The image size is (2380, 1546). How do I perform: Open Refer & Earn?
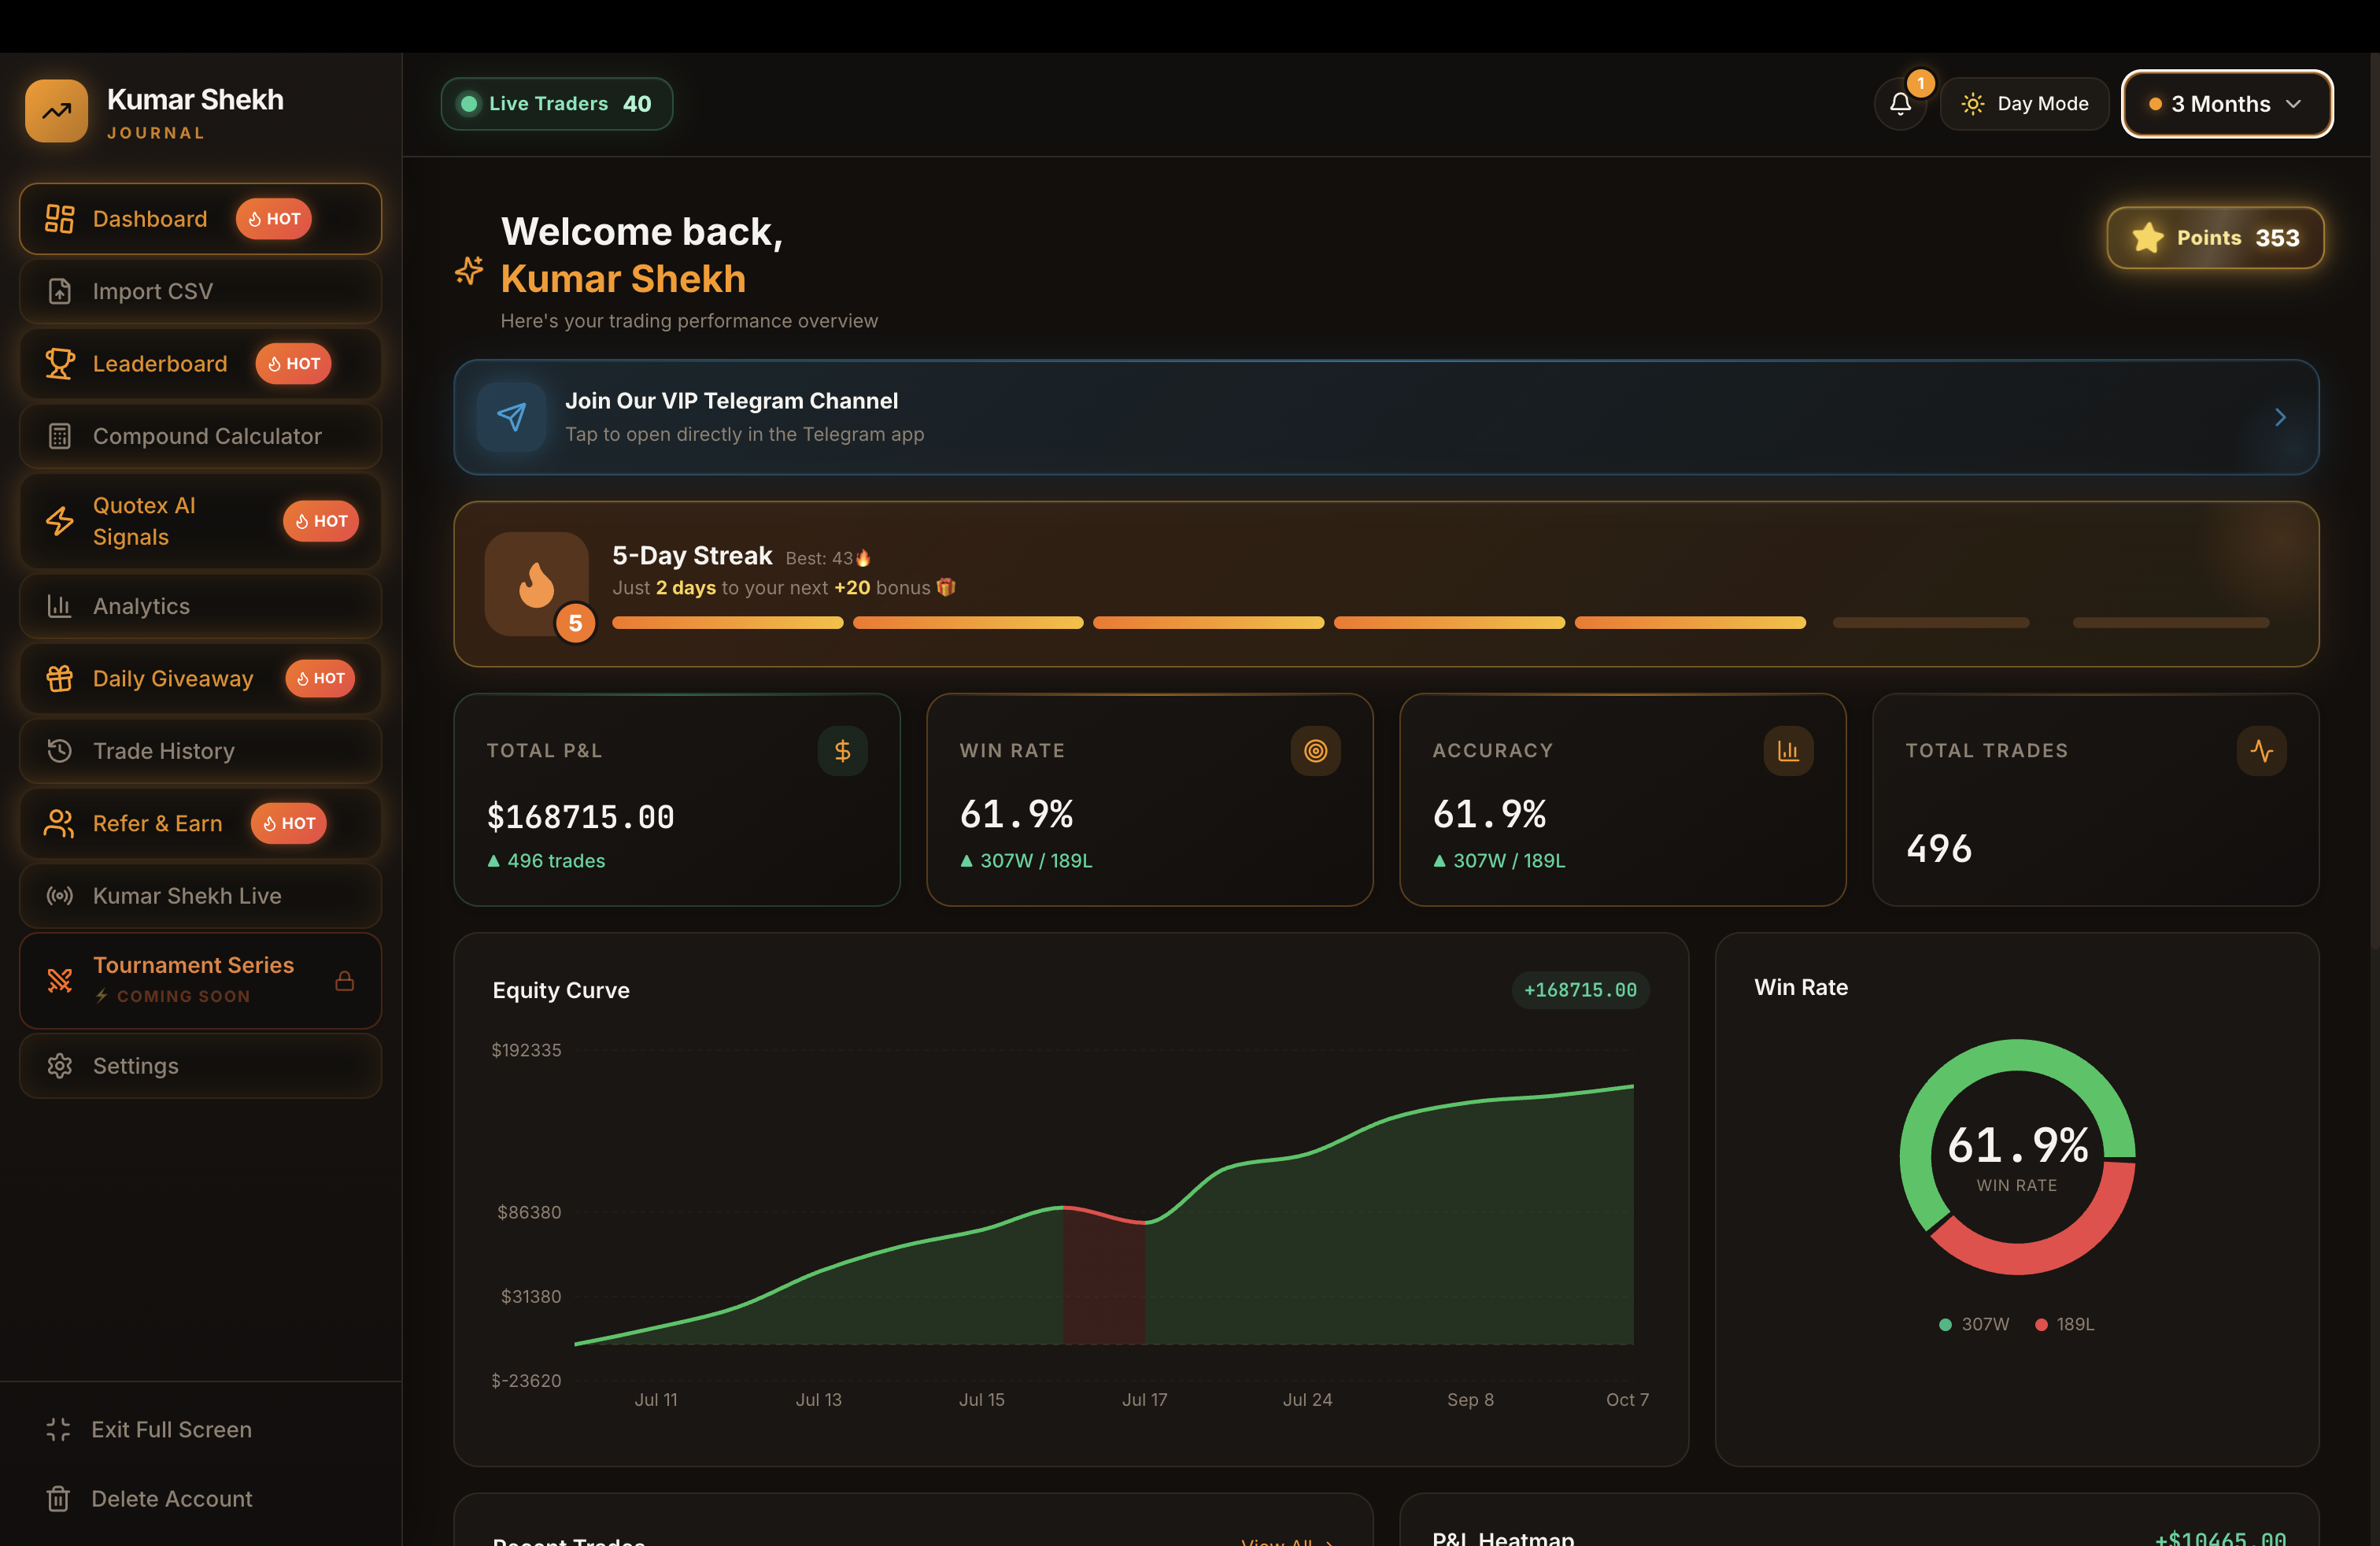(x=200, y=823)
